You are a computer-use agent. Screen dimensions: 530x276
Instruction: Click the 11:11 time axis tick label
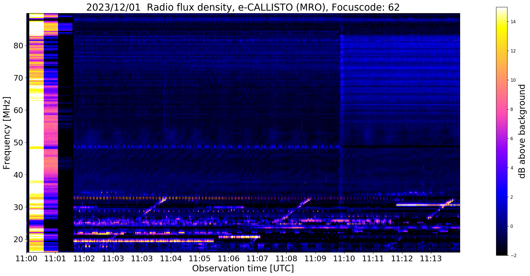(x=373, y=259)
